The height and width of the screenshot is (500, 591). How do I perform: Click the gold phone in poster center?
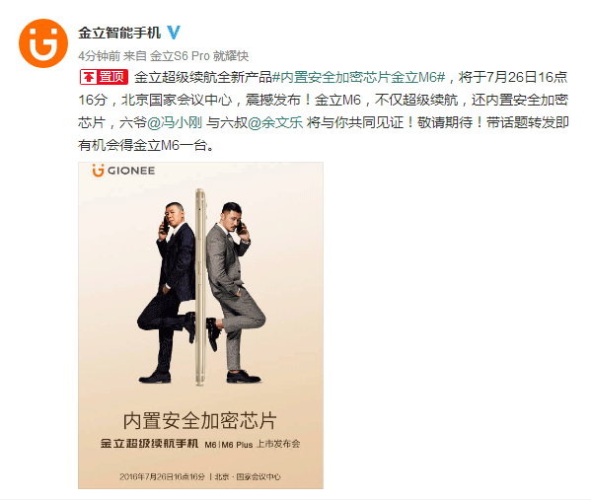[200, 287]
